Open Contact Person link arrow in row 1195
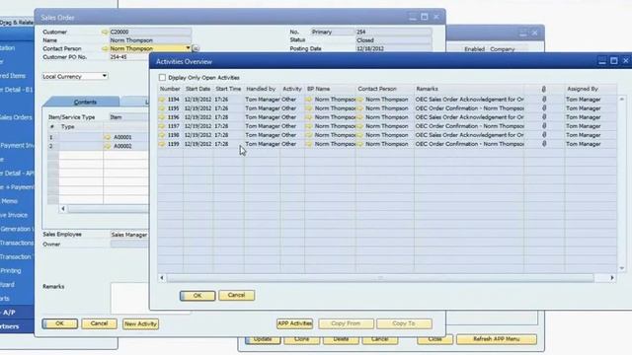The height and width of the screenshot is (355, 632). 359,108
